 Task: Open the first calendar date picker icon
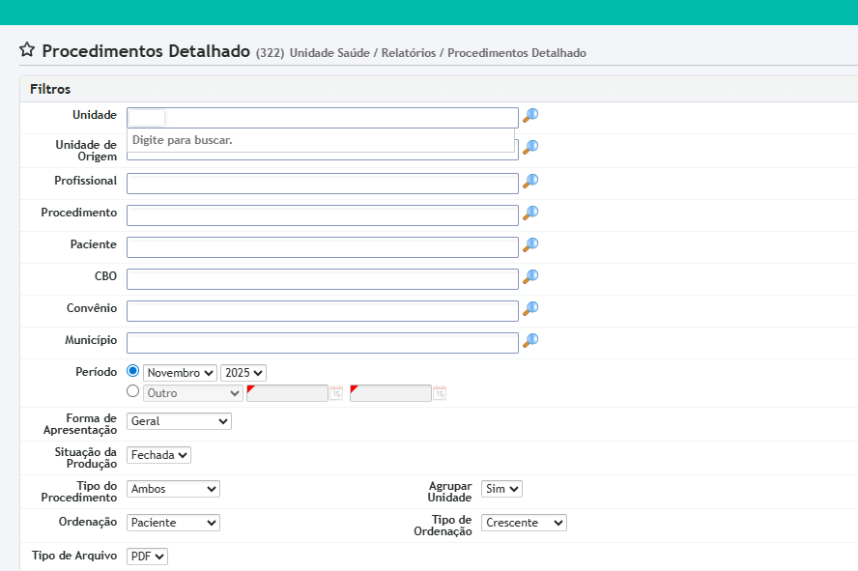[336, 393]
